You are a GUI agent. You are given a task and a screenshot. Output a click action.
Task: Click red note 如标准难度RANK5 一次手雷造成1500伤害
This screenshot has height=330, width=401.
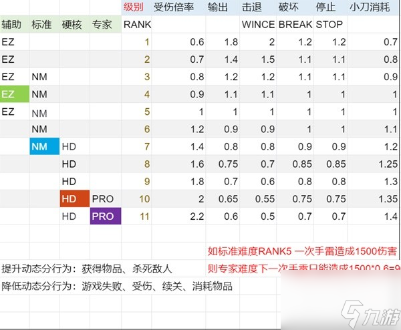[x=302, y=251]
